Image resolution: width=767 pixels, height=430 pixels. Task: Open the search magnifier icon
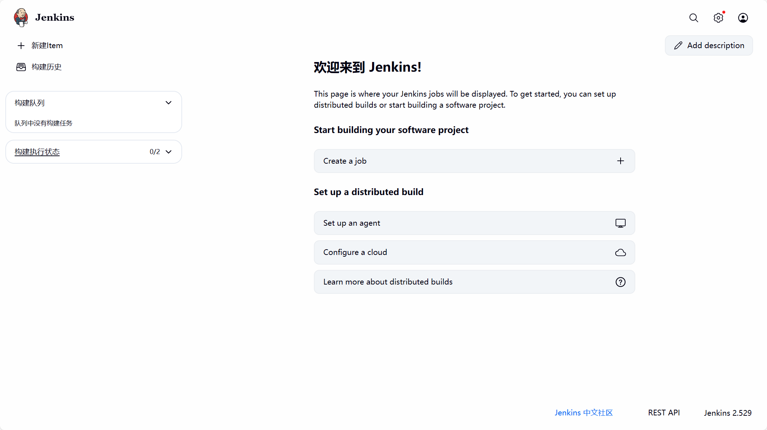click(694, 17)
